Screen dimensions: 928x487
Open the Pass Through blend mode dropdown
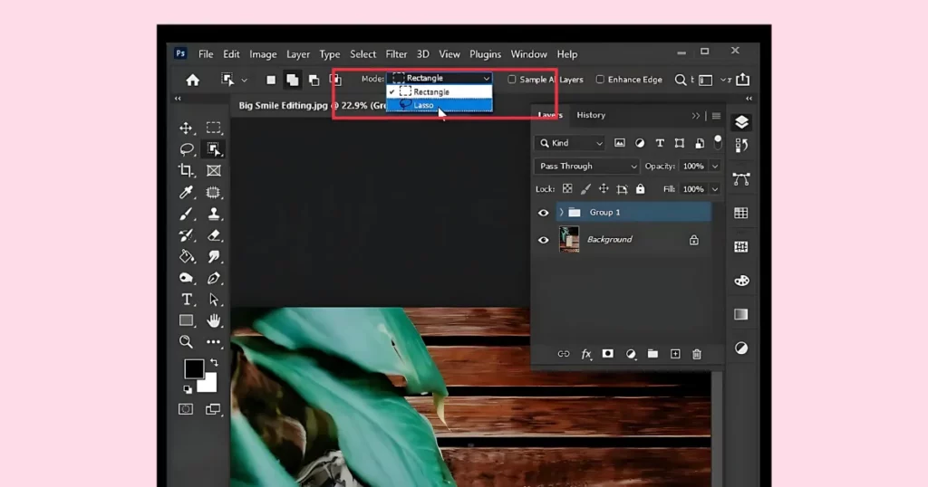(x=586, y=166)
